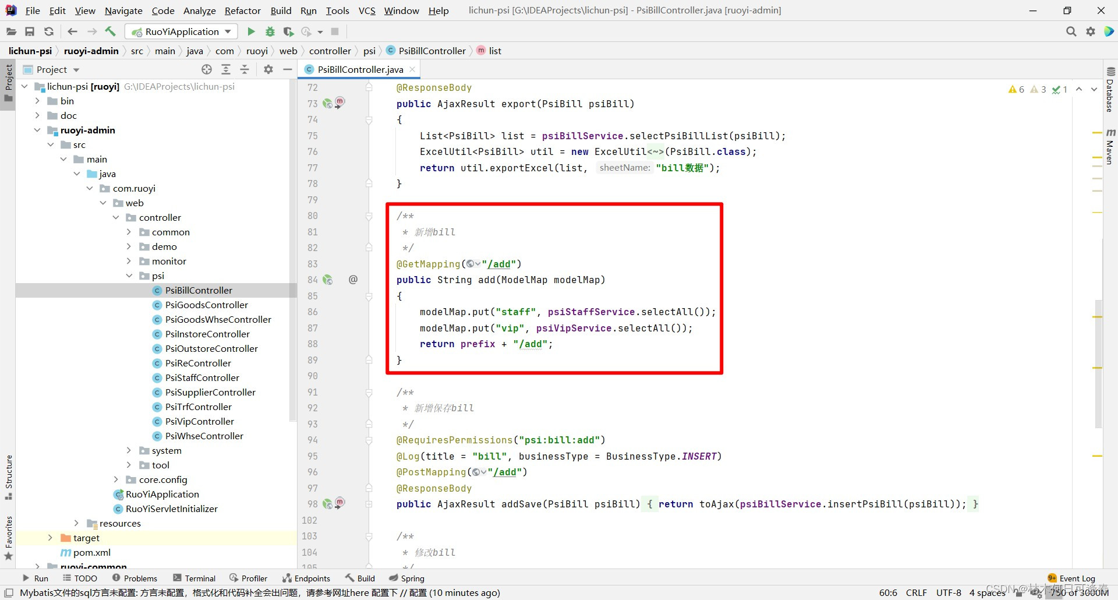
Task: Click the Save All toolbar icon
Action: click(x=30, y=31)
